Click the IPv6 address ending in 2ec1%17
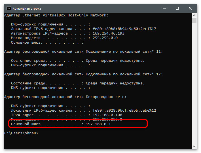Image resolution: width=201 pixels, height=153 pixels. [x=124, y=29]
